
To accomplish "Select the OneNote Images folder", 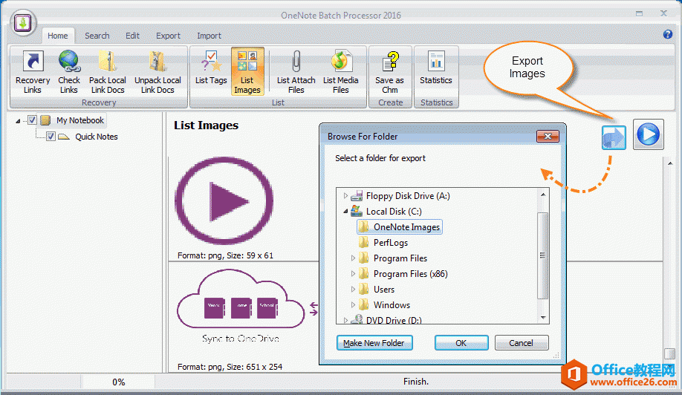I will (399, 227).
